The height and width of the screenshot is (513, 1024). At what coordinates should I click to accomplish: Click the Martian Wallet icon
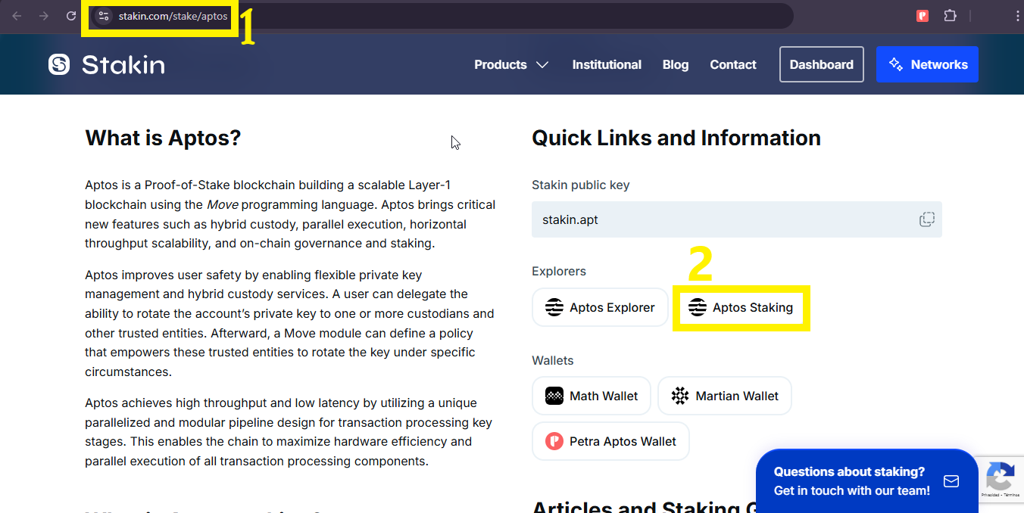pyautogui.click(x=680, y=396)
